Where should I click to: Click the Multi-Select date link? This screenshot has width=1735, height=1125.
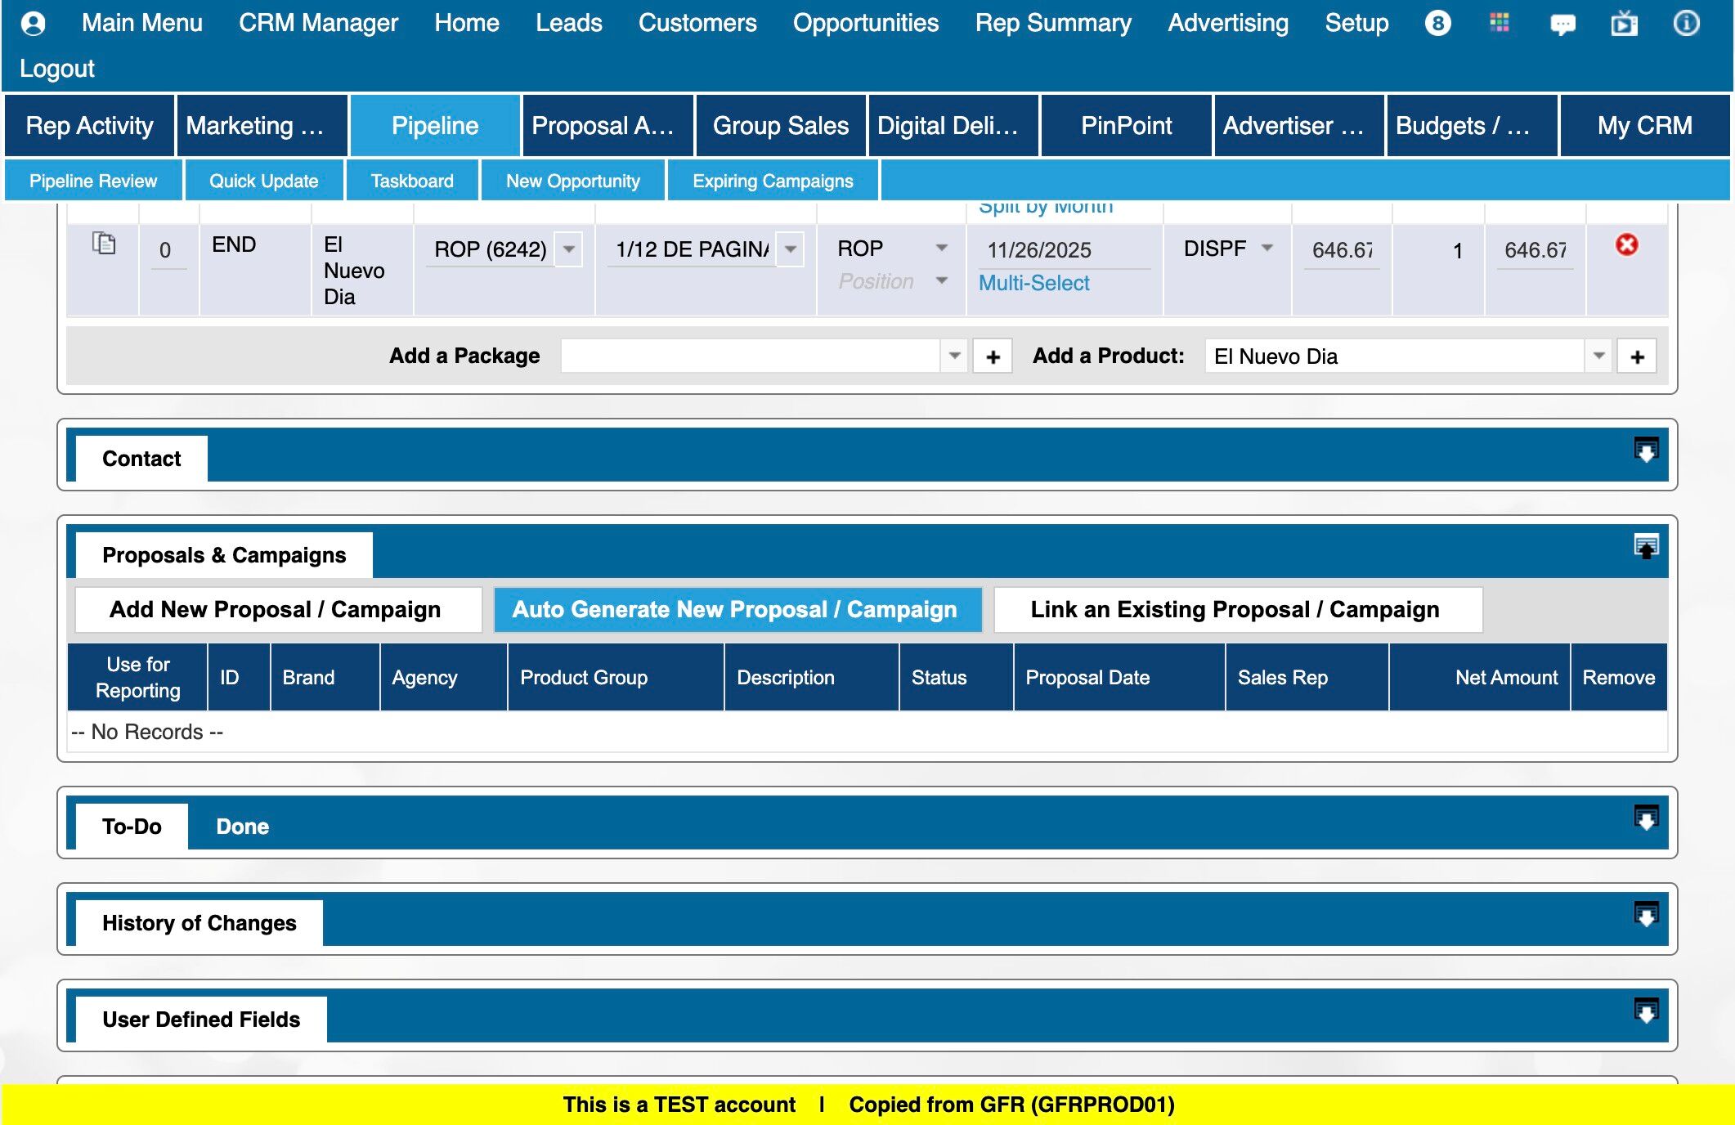(x=1033, y=283)
